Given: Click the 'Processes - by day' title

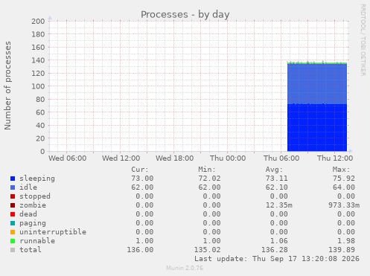Looking at the screenshot, I should [x=185, y=15].
